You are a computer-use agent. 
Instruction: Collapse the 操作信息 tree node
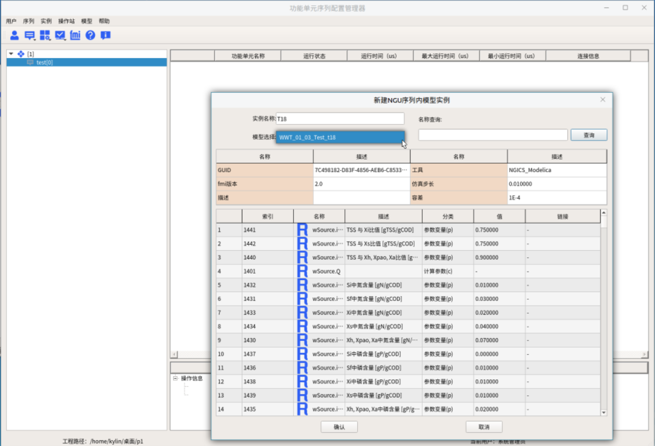click(x=175, y=378)
